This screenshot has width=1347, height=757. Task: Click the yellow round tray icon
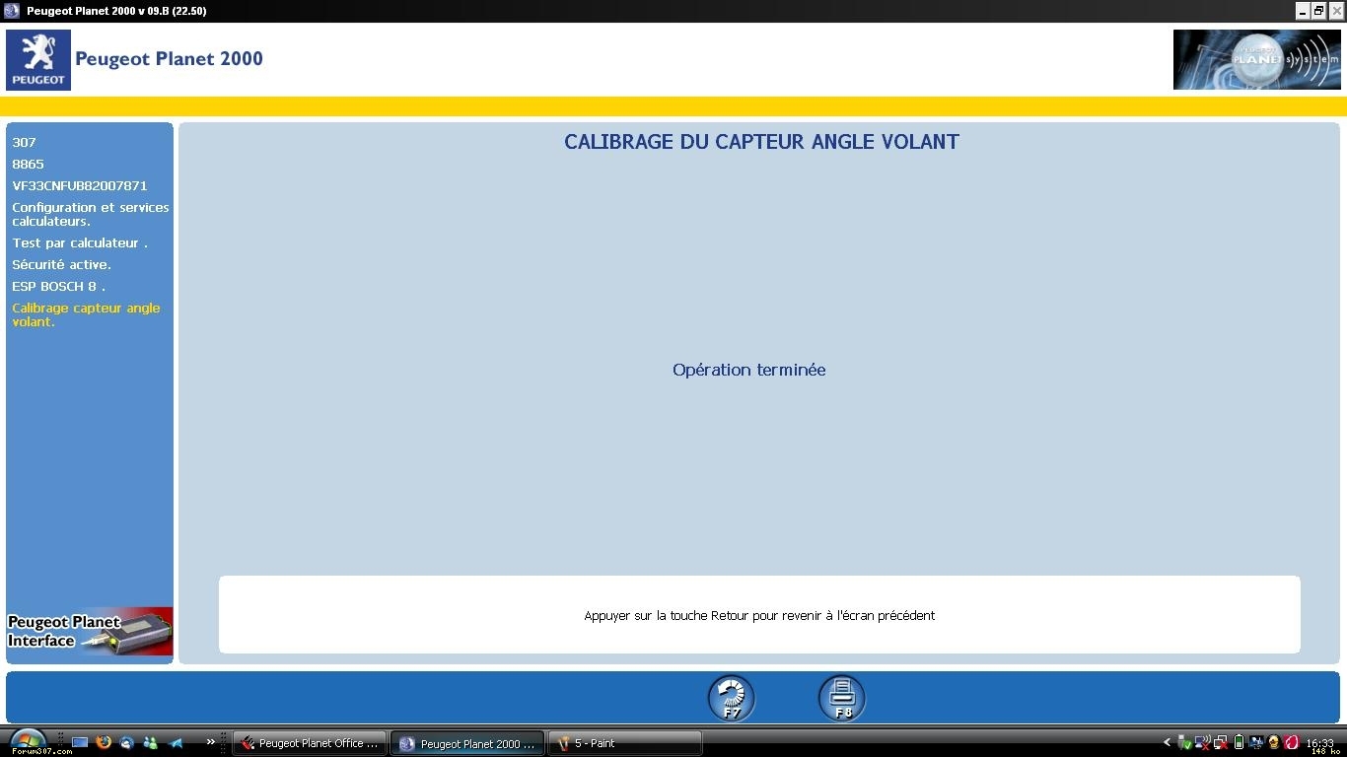1273,742
